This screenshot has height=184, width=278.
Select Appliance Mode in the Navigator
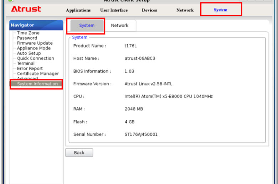[34, 48]
